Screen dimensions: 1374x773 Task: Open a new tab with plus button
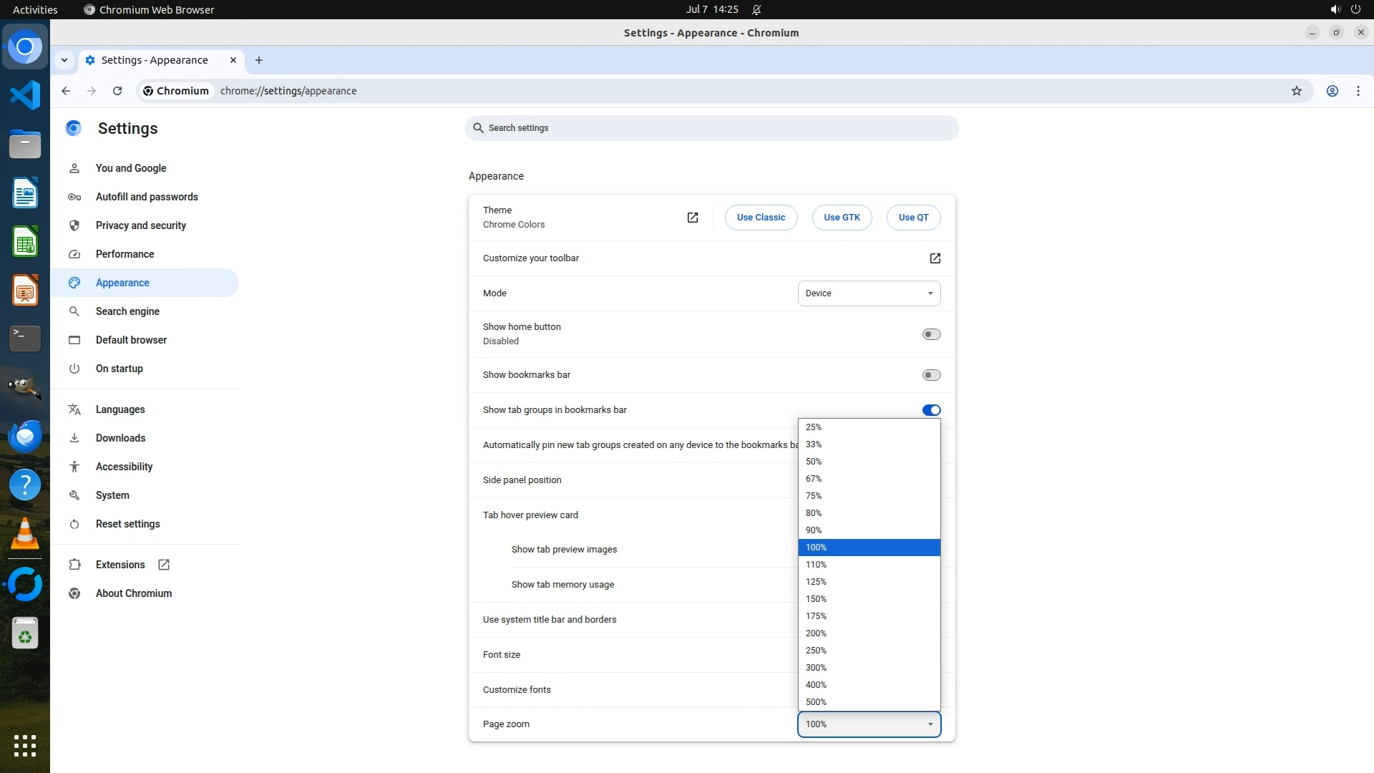[259, 60]
